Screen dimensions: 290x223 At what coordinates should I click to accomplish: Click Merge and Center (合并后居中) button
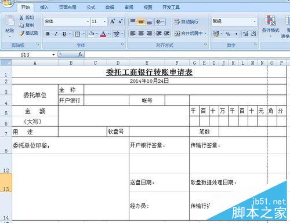click(x=188, y=34)
